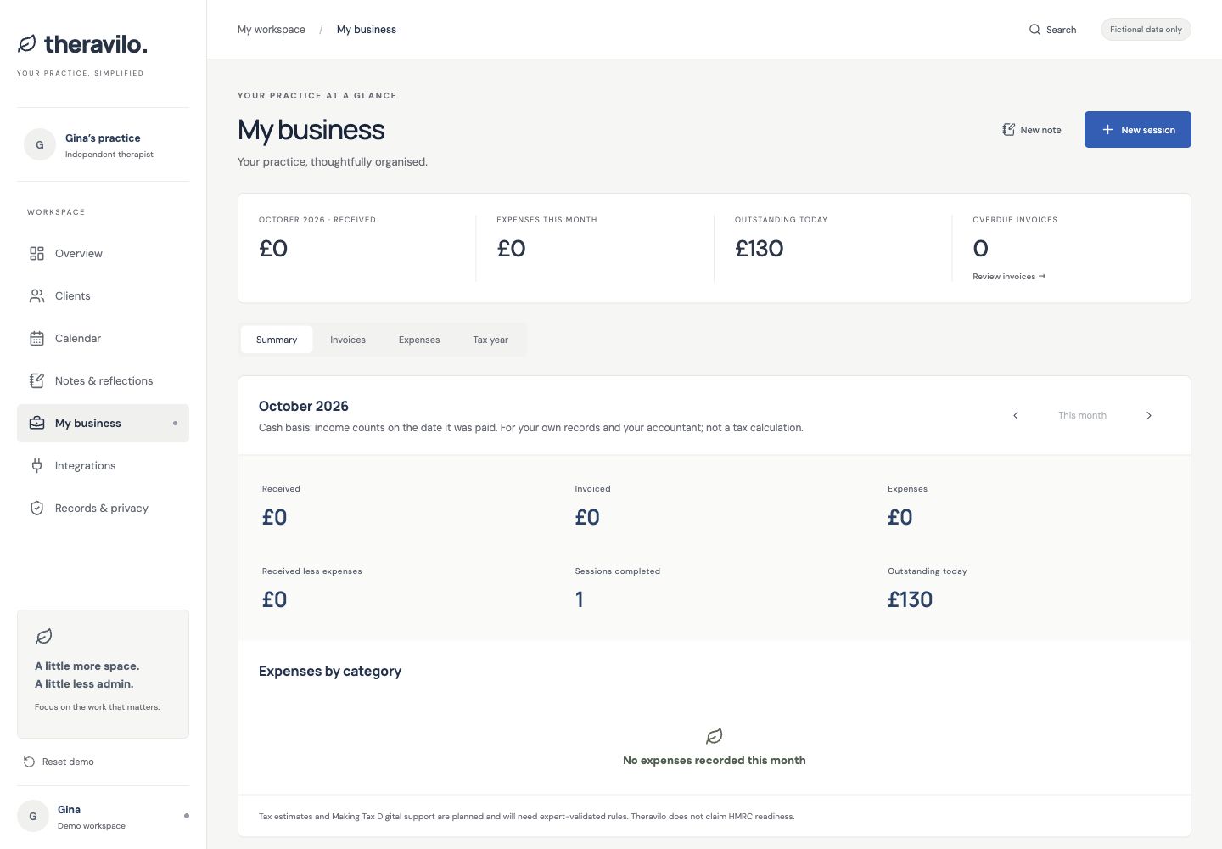This screenshot has width=1222, height=849.
Task: Open Integrations in the sidebar
Action: 103,465
